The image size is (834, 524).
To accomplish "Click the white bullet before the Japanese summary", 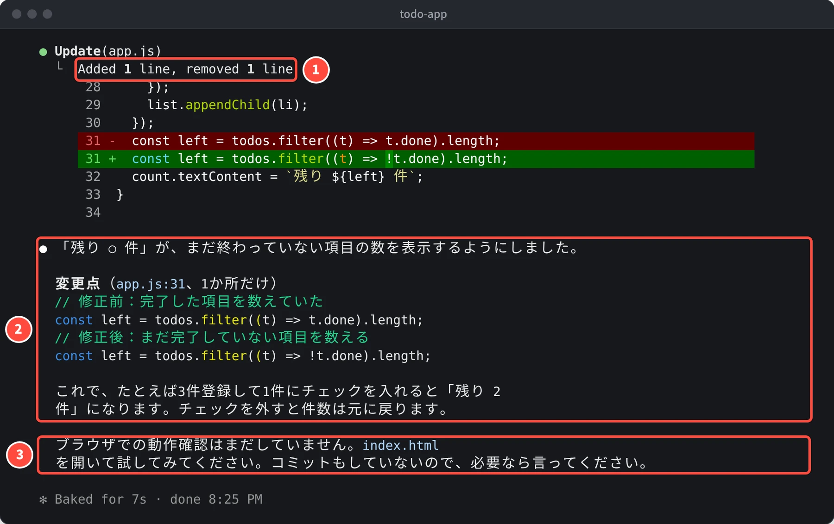I will 43,250.
